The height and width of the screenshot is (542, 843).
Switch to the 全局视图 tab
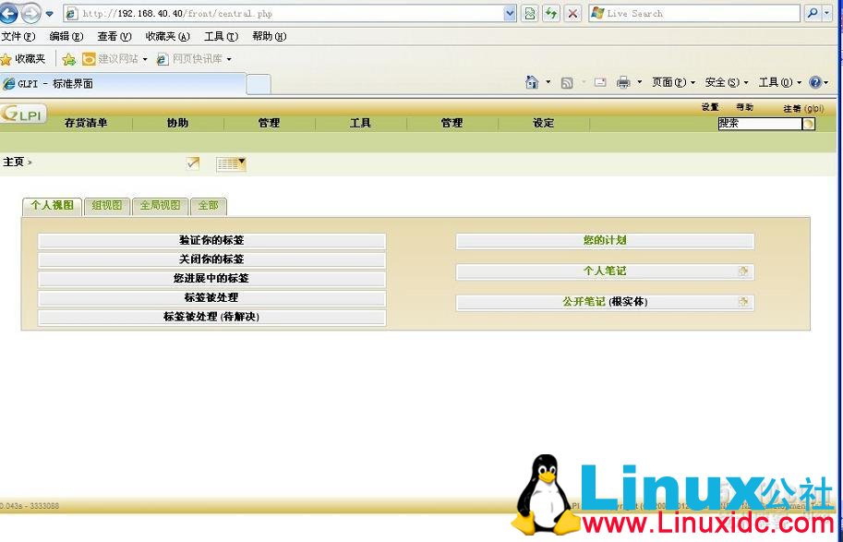point(160,206)
